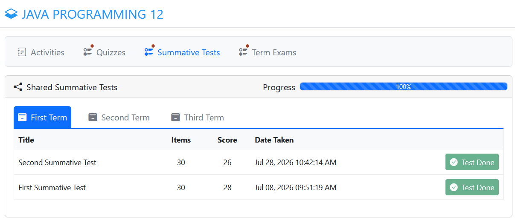Click the score 28 cell
Screen dimensions: 515x220
coord(227,187)
